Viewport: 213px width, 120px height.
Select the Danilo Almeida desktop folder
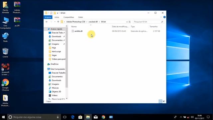5,7
